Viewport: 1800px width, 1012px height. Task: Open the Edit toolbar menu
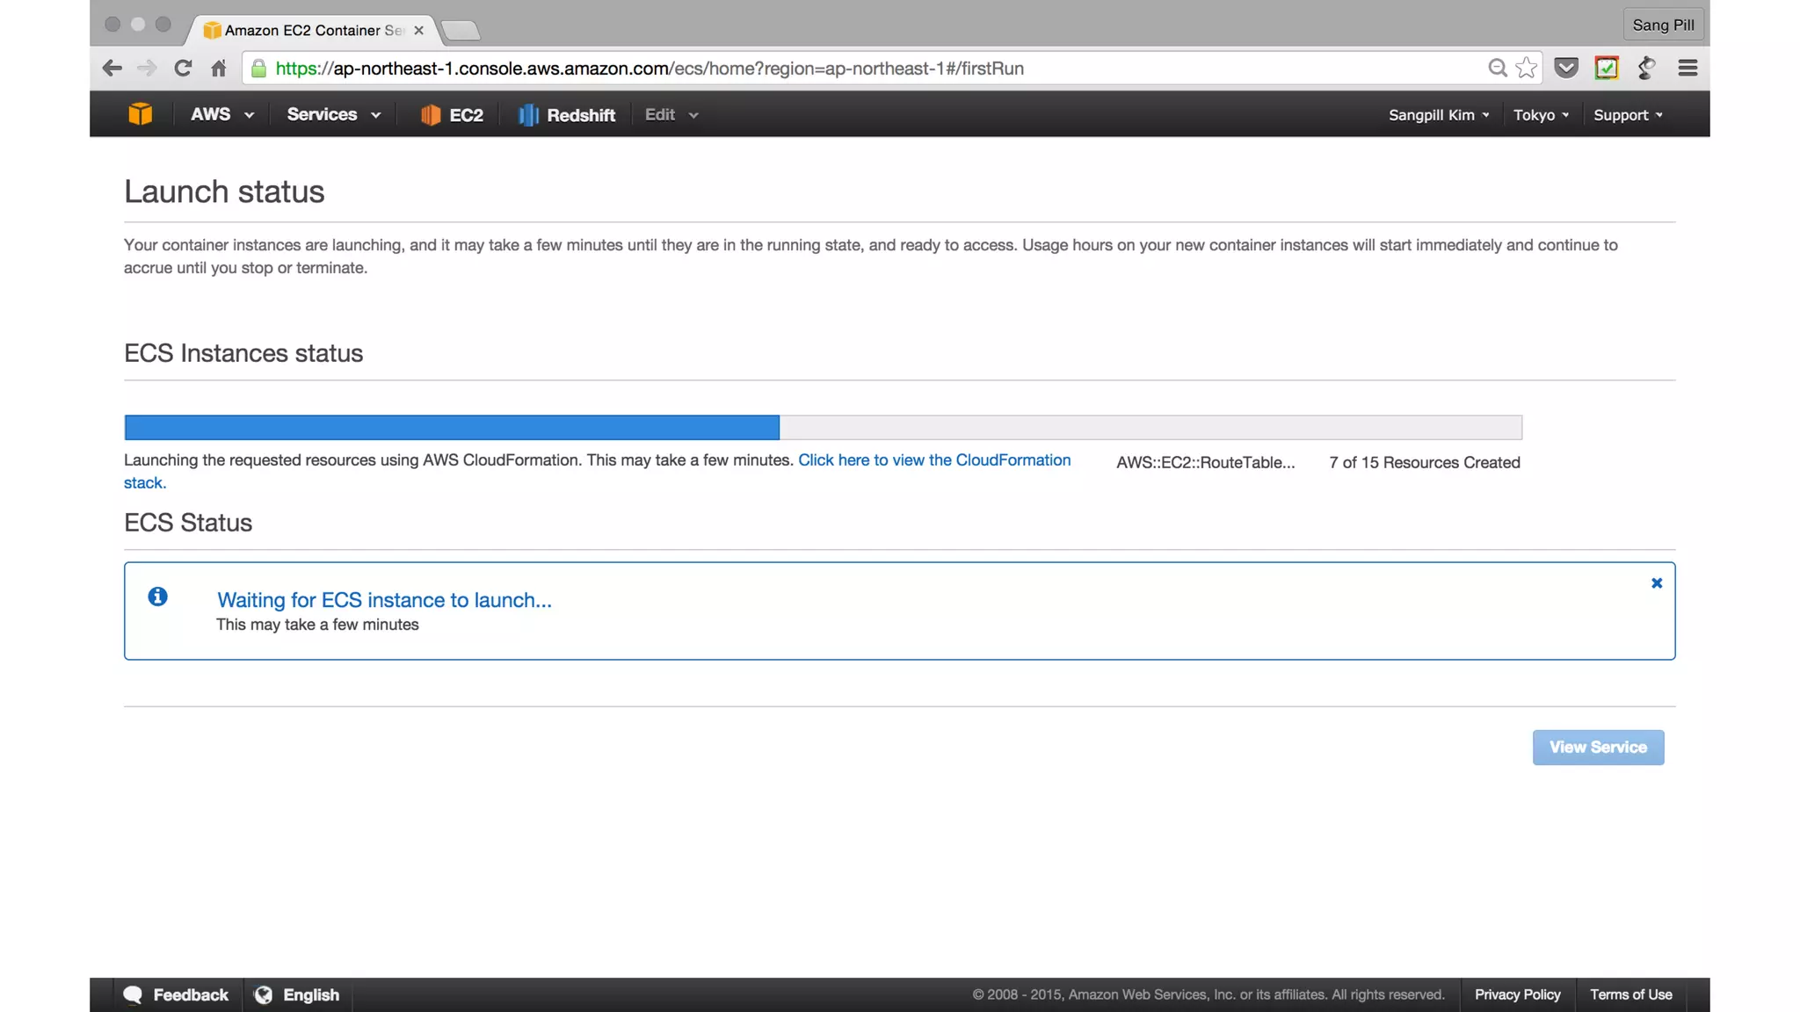pos(671,115)
